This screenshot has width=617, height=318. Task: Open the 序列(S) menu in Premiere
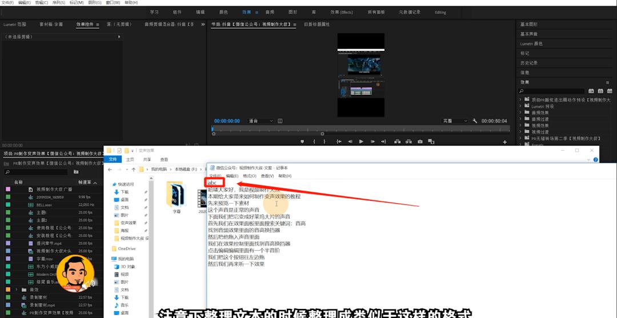point(58,3)
